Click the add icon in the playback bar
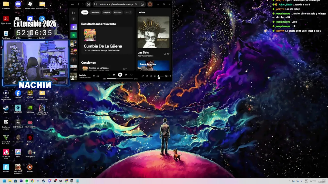328x184 pixels. coord(98,76)
